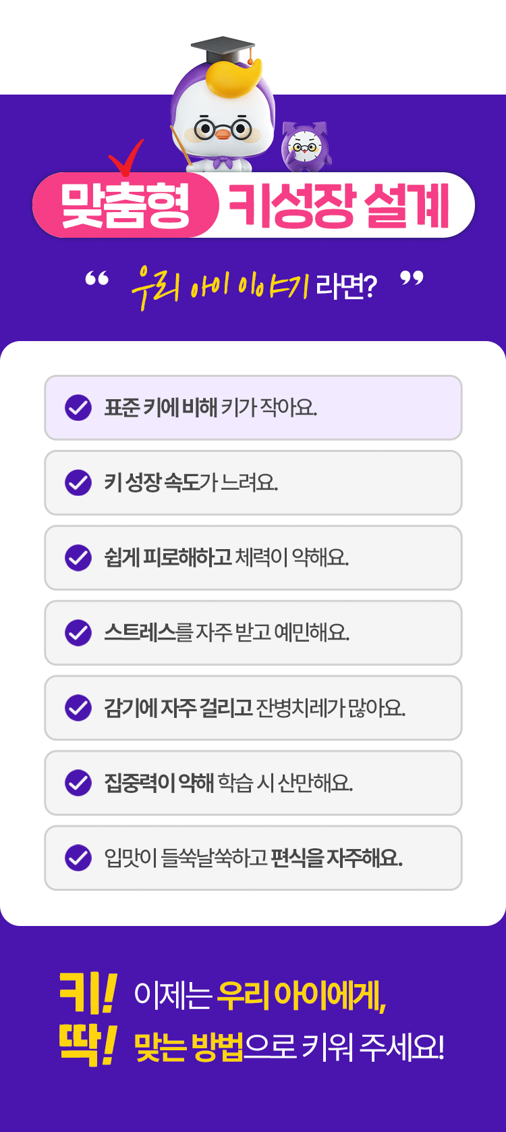Click the 키성장 설계 title text
Viewport: 506px width, 1132px height.
click(339, 205)
